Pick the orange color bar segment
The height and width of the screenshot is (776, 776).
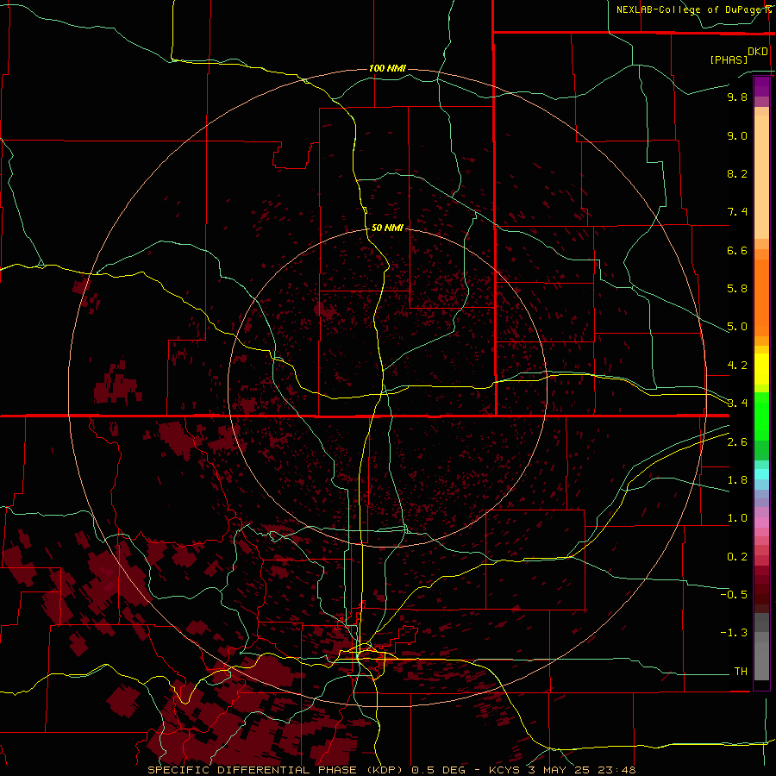tap(761, 297)
